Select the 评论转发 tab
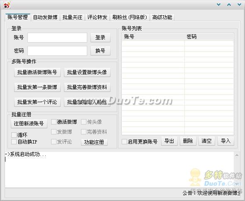This screenshot has width=245, height=201. 97,17
